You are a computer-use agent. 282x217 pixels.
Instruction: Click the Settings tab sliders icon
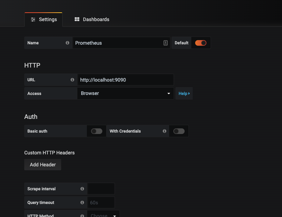pyautogui.click(x=33, y=20)
